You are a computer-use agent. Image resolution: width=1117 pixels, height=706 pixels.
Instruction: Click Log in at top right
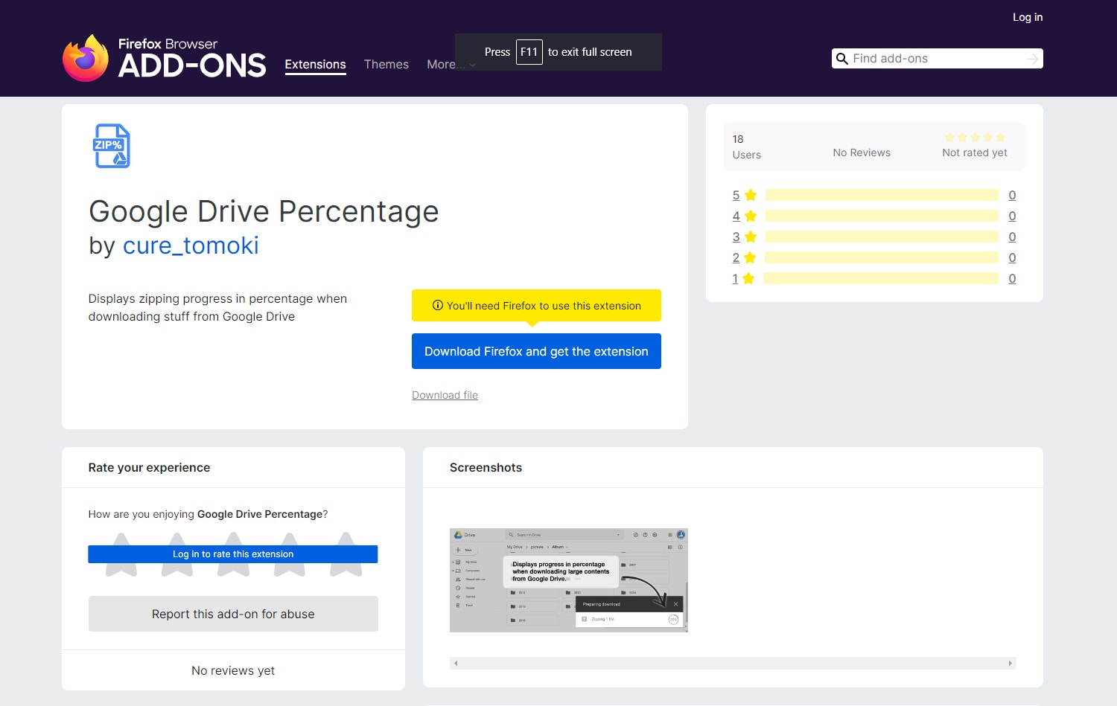(1028, 17)
